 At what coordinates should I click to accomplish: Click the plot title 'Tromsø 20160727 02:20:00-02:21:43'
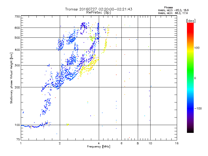(99, 9)
